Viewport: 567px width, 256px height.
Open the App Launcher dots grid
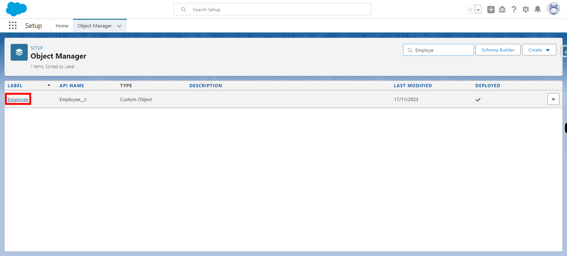click(x=13, y=26)
